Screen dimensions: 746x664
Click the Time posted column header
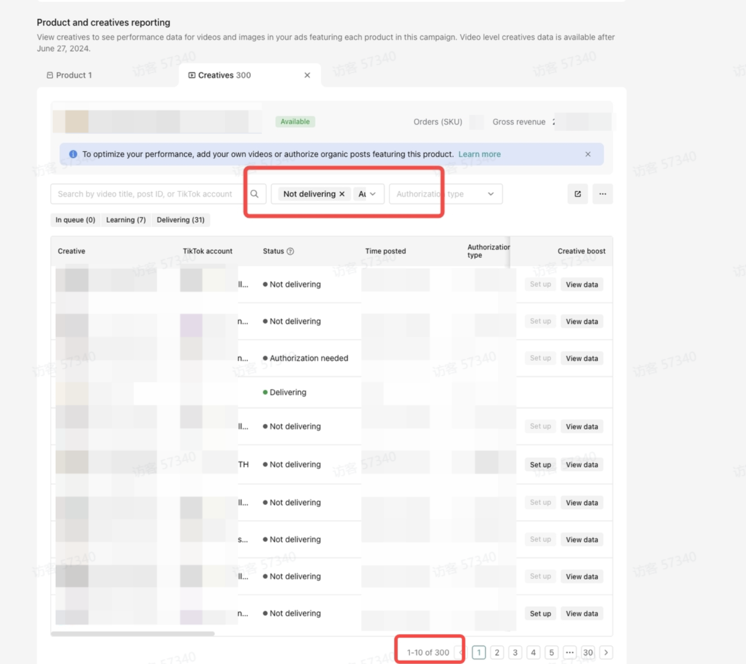386,251
